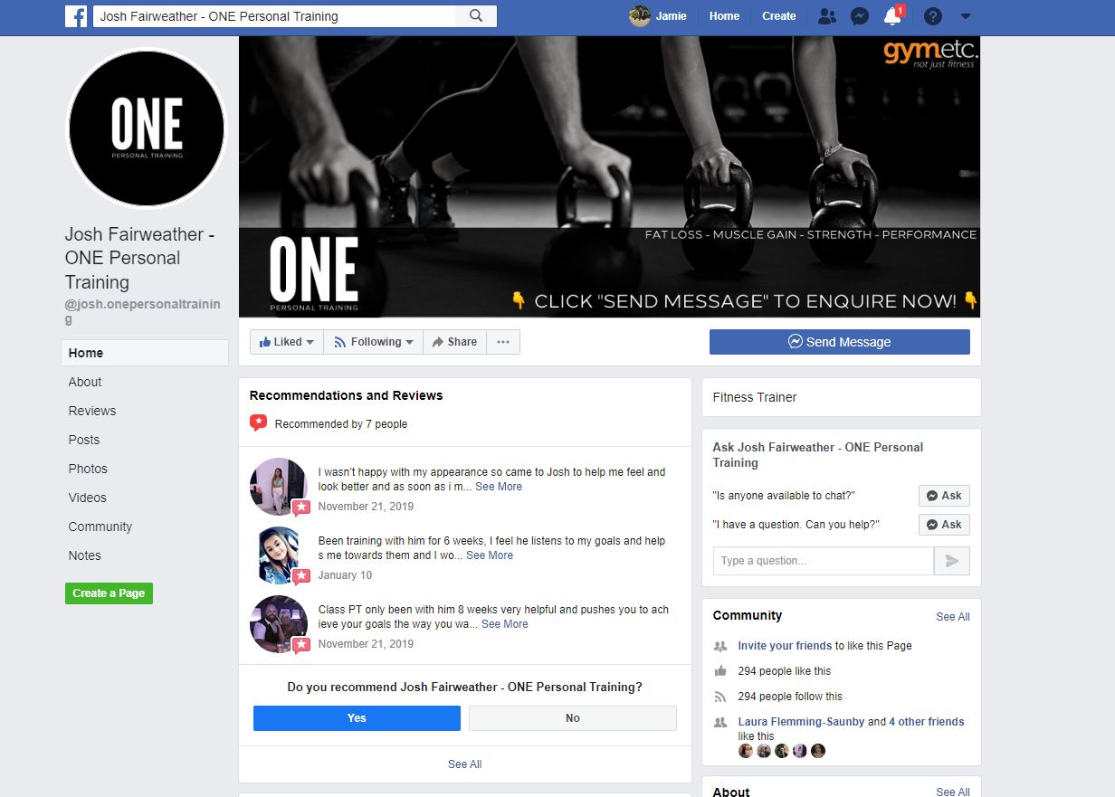Go to the Photos sidebar section
Image resolution: width=1115 pixels, height=797 pixels.
(x=88, y=469)
